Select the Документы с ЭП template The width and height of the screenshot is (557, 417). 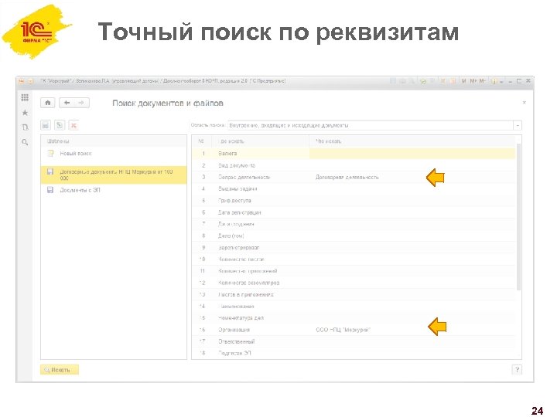tap(114, 190)
